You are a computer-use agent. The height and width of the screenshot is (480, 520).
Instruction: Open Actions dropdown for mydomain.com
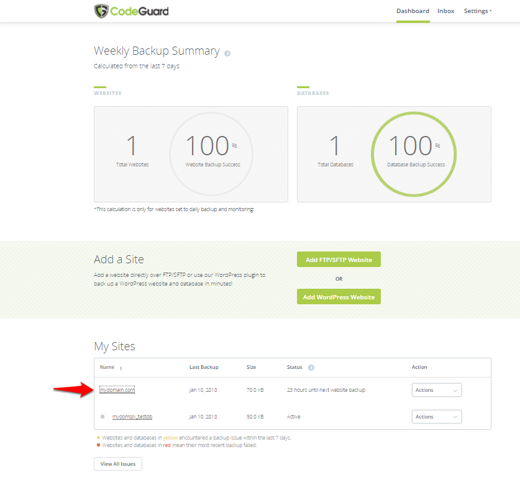point(436,390)
